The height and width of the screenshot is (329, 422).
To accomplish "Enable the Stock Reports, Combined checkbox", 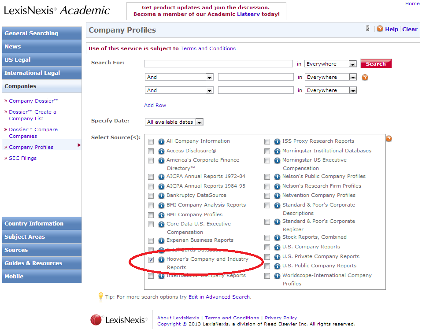I will click(267, 237).
